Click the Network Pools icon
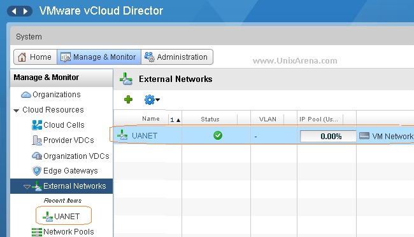This screenshot has width=414, height=237. (x=37, y=232)
